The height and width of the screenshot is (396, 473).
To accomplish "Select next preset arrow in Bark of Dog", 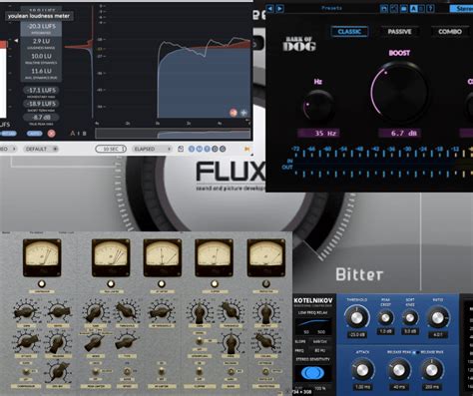I will (x=279, y=9).
